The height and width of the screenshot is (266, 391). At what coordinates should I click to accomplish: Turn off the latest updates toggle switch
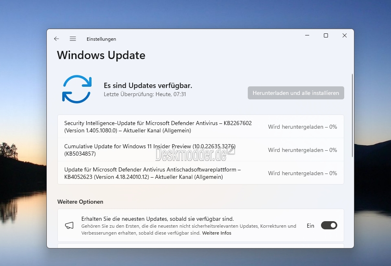point(329,225)
